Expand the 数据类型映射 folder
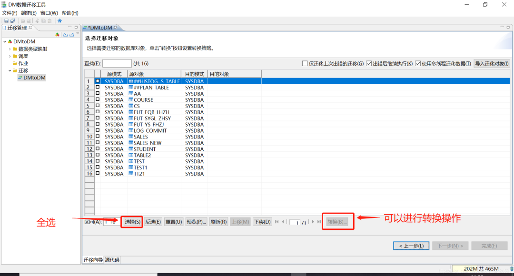This screenshot has width=514, height=276. (x=10, y=49)
